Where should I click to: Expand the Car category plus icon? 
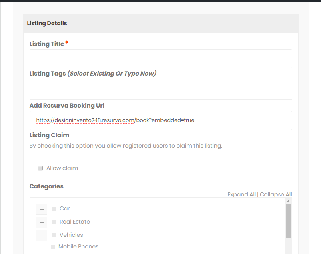pos(42,209)
